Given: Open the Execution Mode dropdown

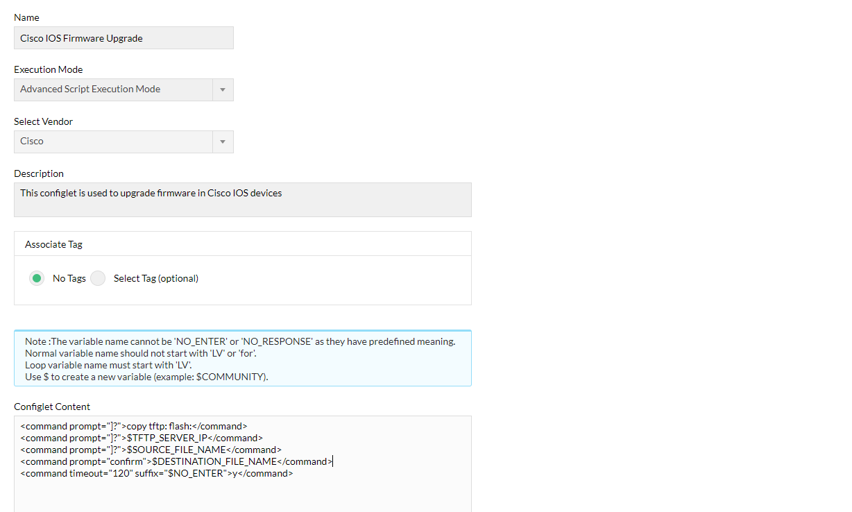Looking at the screenshot, I should (x=123, y=89).
